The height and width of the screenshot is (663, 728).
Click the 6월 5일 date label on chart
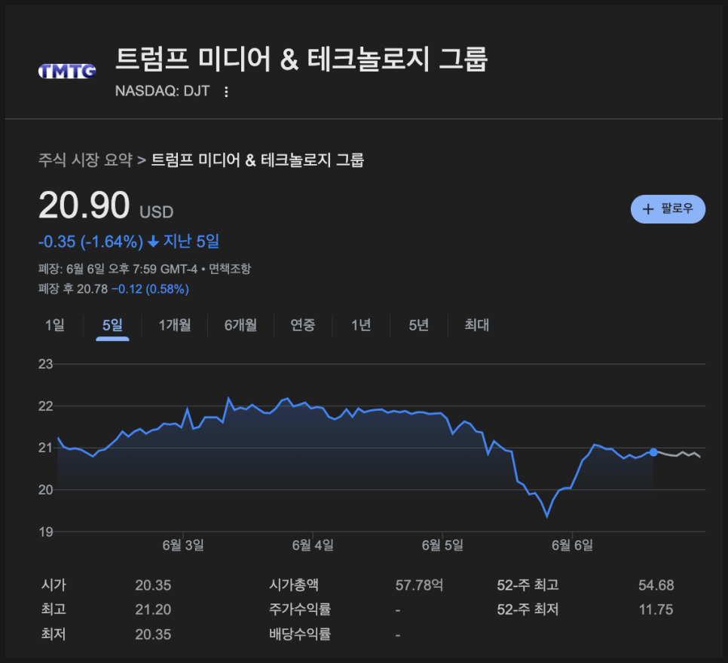(442, 546)
